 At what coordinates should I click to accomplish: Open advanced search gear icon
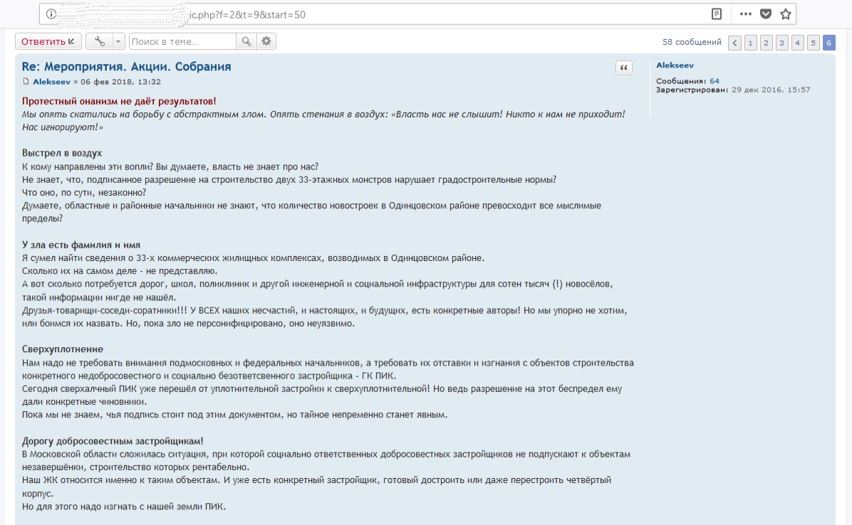pyautogui.click(x=266, y=42)
